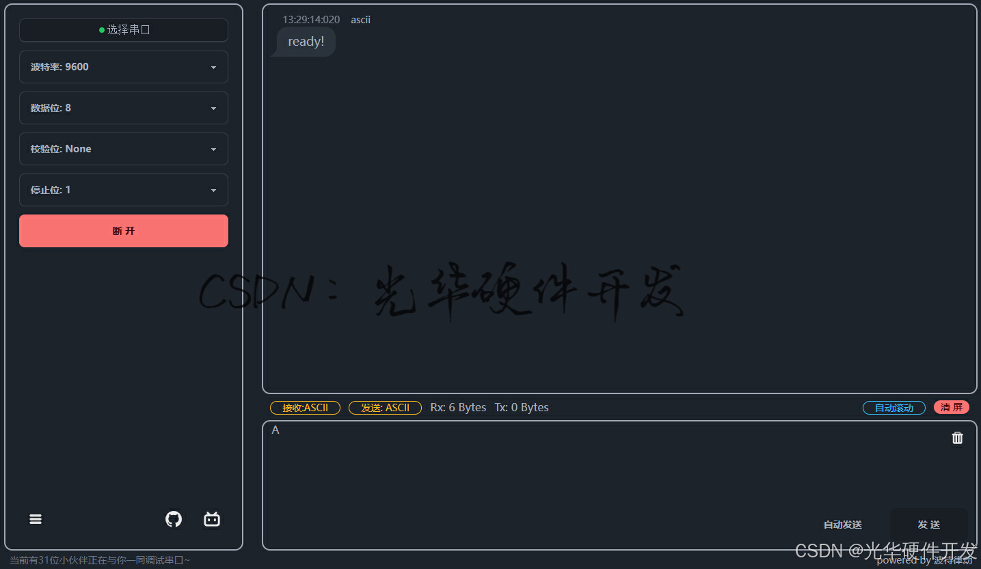
Task: Click the powered by link in footer
Action: [x=924, y=560]
